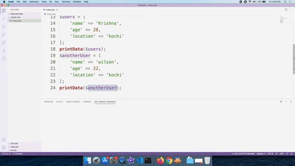Open the editor More Actions ellipsis
Screen dimensions: 295x166
tap(291, 10)
